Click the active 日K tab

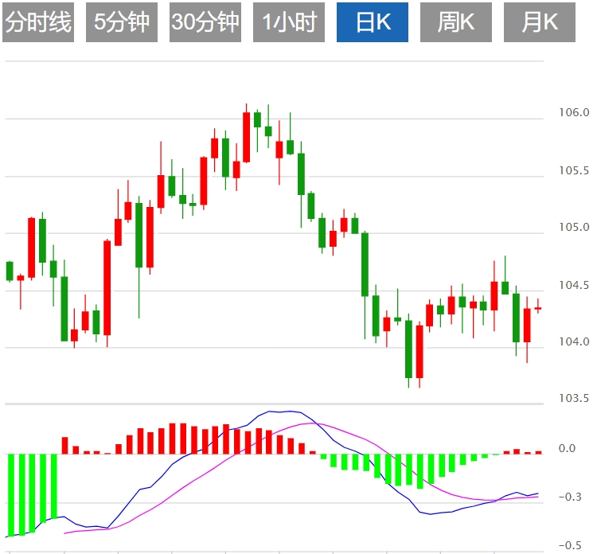point(373,22)
